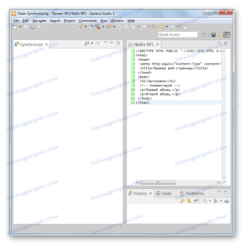Click the next annotation icon
The image size is (244, 245).
pos(133,27)
